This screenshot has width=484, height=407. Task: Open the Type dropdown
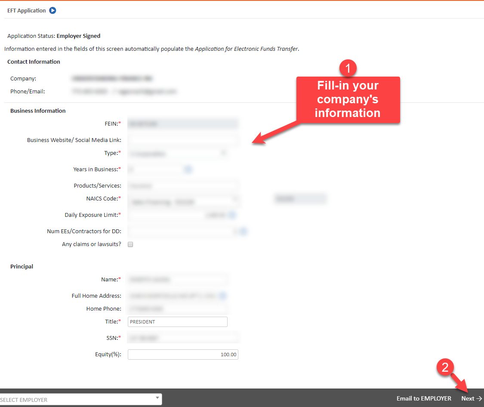(223, 153)
